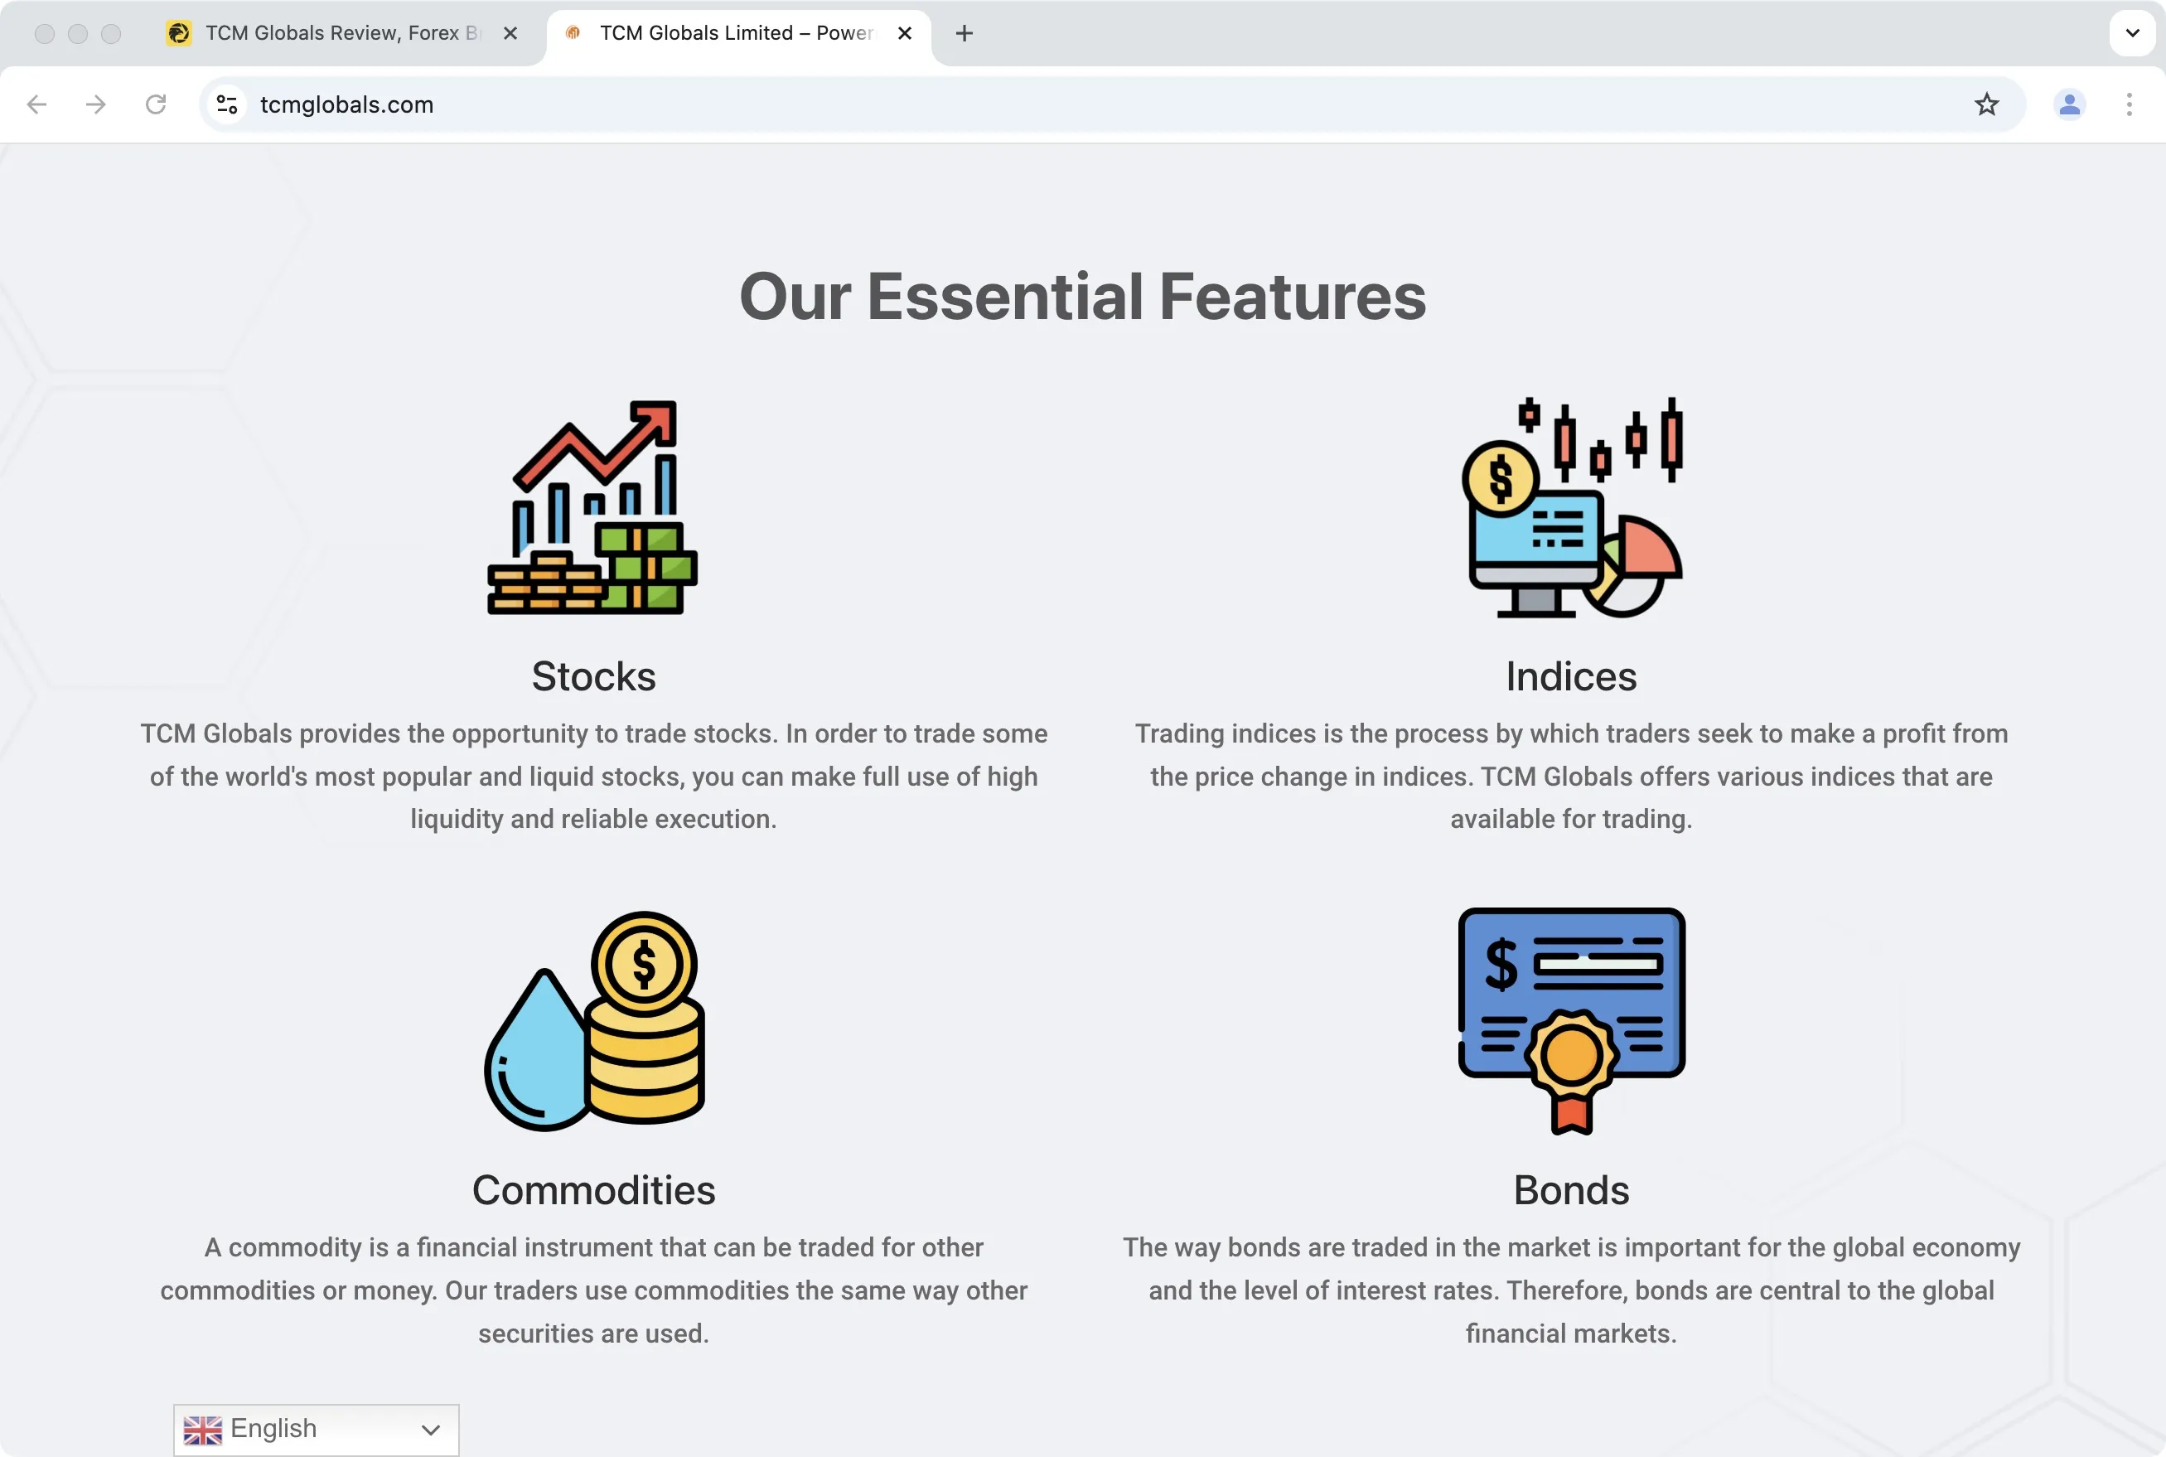The width and height of the screenshot is (2166, 1457).
Task: Expand the tab search chevron at top right
Action: click(2133, 33)
